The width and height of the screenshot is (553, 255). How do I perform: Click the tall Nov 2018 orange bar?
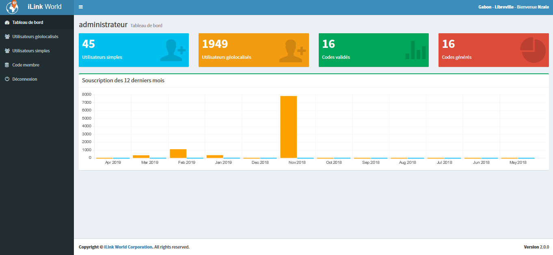pyautogui.click(x=288, y=127)
